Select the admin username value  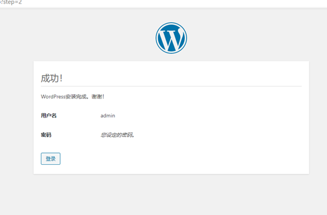click(107, 116)
